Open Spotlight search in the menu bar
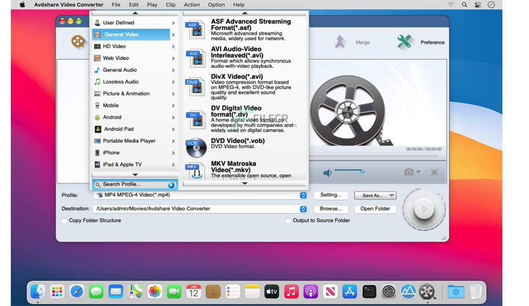The width and height of the screenshot is (529, 306). click(x=464, y=4)
